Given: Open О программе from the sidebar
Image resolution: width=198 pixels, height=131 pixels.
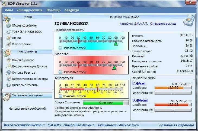Looking at the screenshot, I should pos(21,44).
